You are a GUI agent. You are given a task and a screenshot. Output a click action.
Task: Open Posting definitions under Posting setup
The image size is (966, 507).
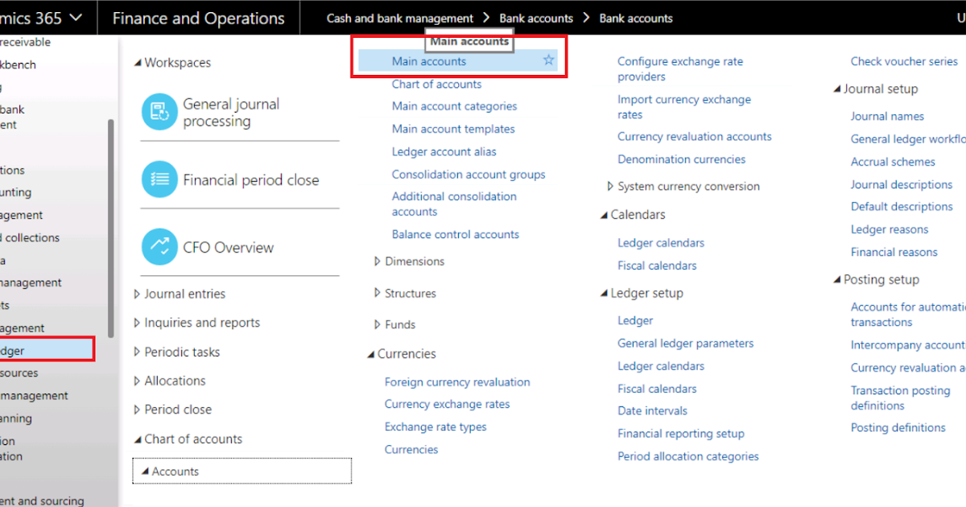tap(898, 427)
